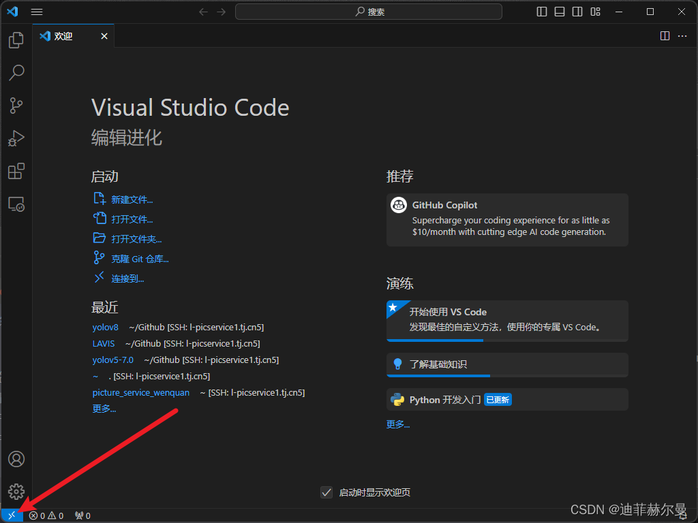This screenshot has height=523, width=698.
Task: Open the GitHub Copilot recommendation card
Action: (x=507, y=220)
